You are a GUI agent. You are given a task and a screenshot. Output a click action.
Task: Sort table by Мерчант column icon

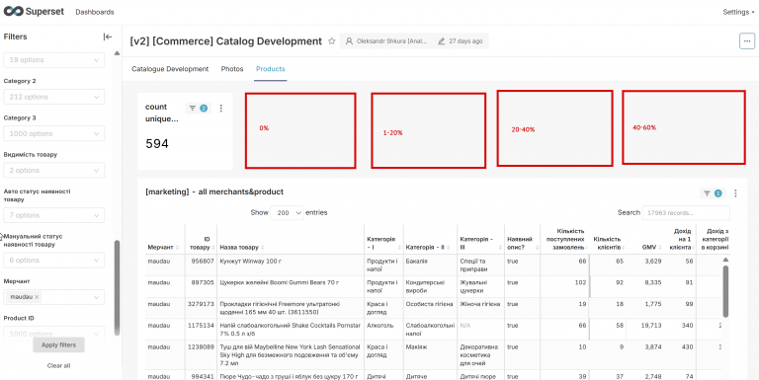pyautogui.click(x=177, y=248)
